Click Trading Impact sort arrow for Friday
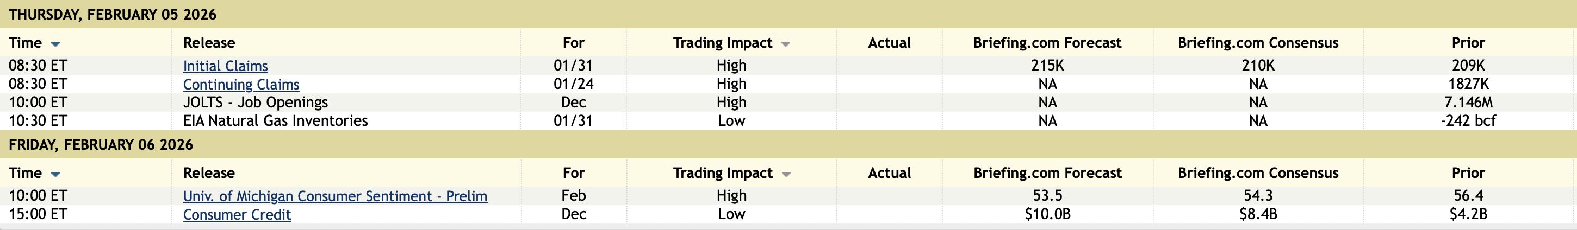This screenshot has width=1577, height=230. pyautogui.click(x=786, y=175)
